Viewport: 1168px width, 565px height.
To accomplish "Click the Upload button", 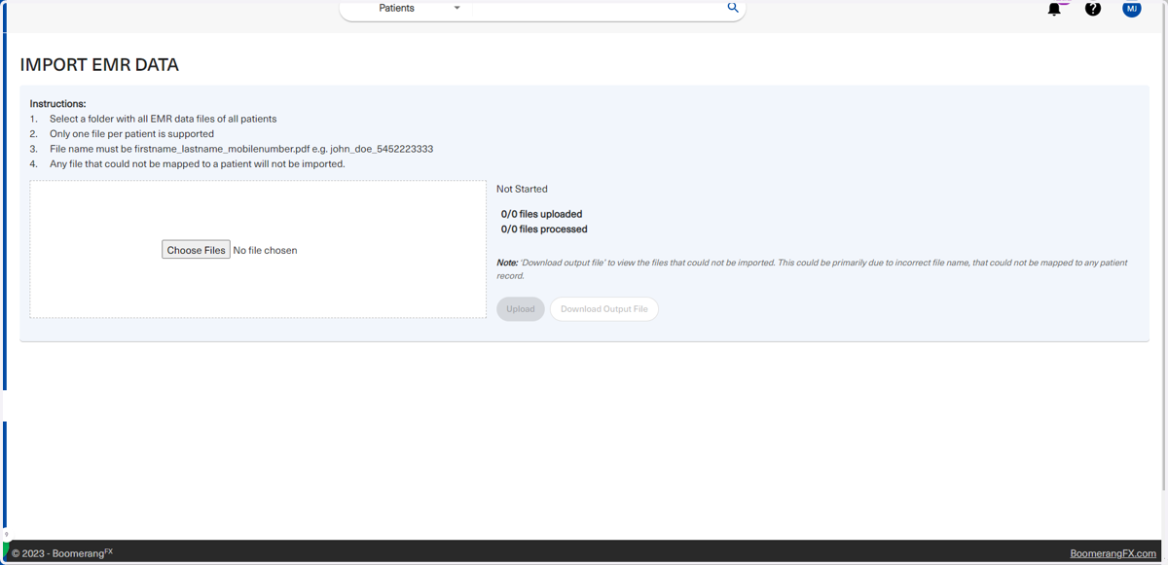I will [521, 309].
